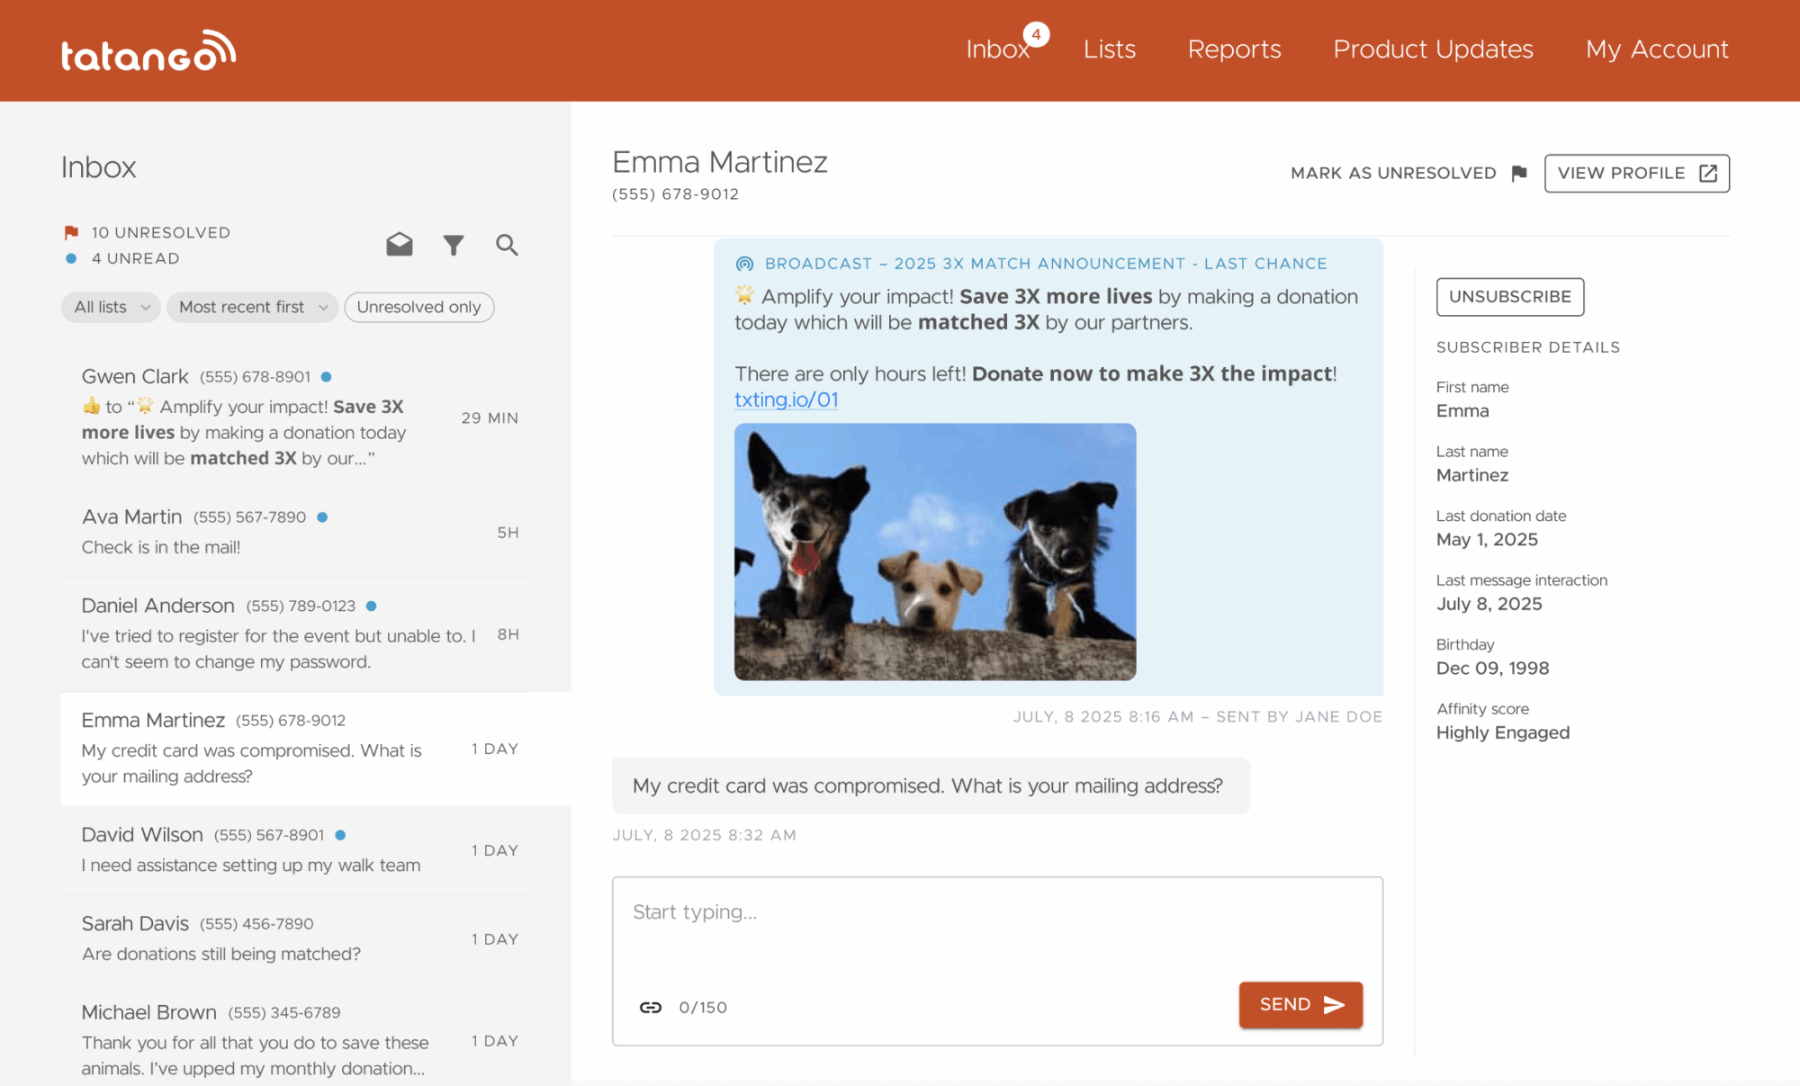Open the Most recent first sort dropdown
The image size is (1800, 1086).
point(252,307)
